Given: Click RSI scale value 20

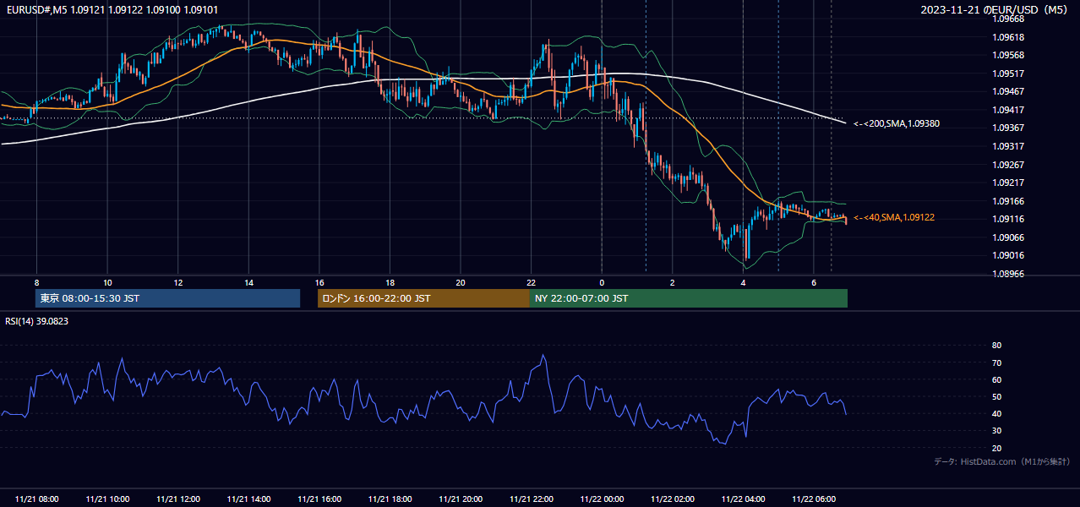Looking at the screenshot, I should coord(996,448).
